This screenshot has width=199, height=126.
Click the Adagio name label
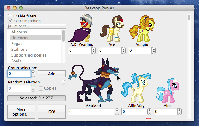pyautogui.click(x=142, y=45)
